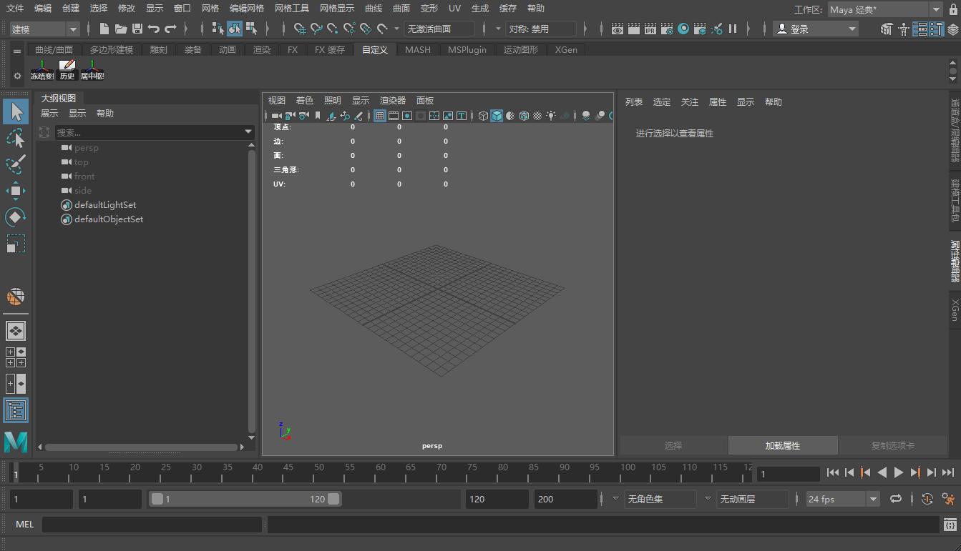Toggle the viewport grid display

pyautogui.click(x=380, y=115)
